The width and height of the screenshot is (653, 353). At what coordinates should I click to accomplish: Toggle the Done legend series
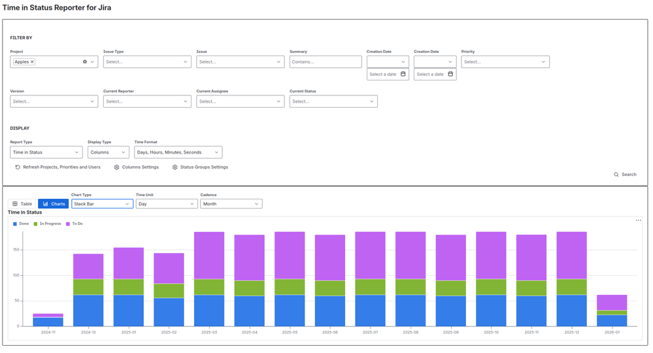[21, 224]
